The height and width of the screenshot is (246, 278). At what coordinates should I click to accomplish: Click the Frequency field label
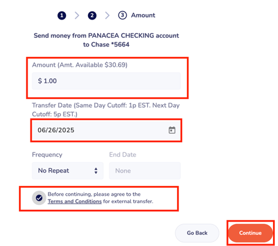coord(47,155)
